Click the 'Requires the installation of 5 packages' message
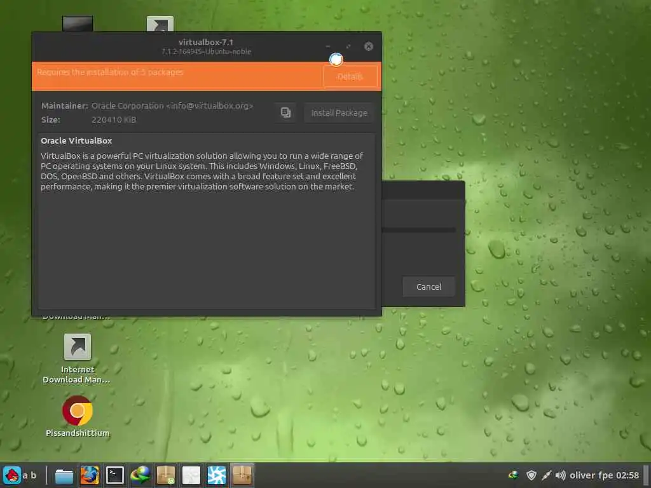Viewport: 651px width, 488px height. coord(110,72)
